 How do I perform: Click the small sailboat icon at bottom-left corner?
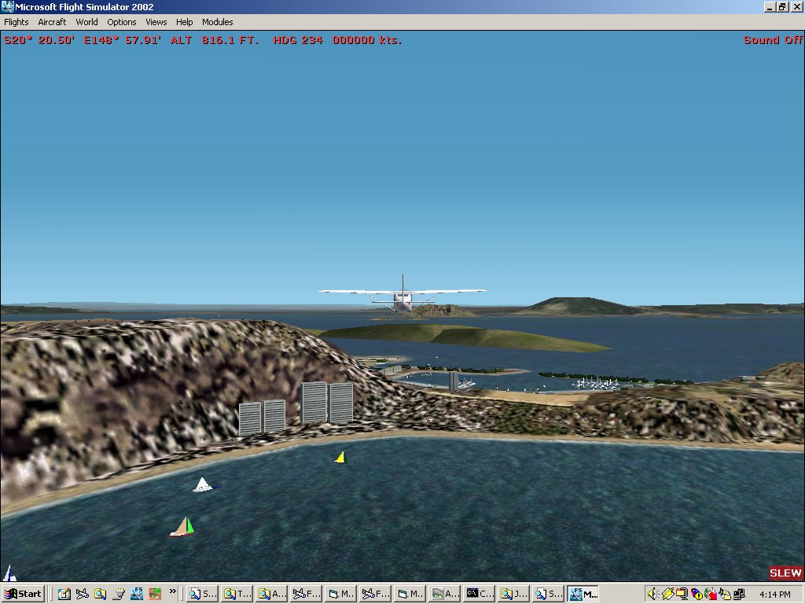9,573
